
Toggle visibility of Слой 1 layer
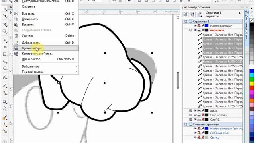click(x=195, y=120)
